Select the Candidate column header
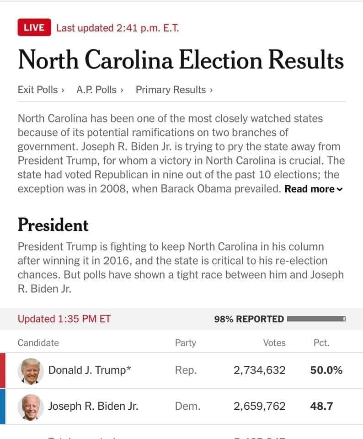 tap(38, 343)
